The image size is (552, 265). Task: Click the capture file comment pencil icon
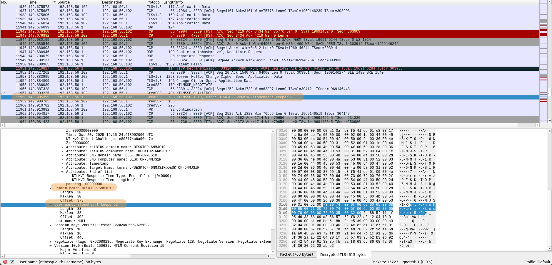12,261
